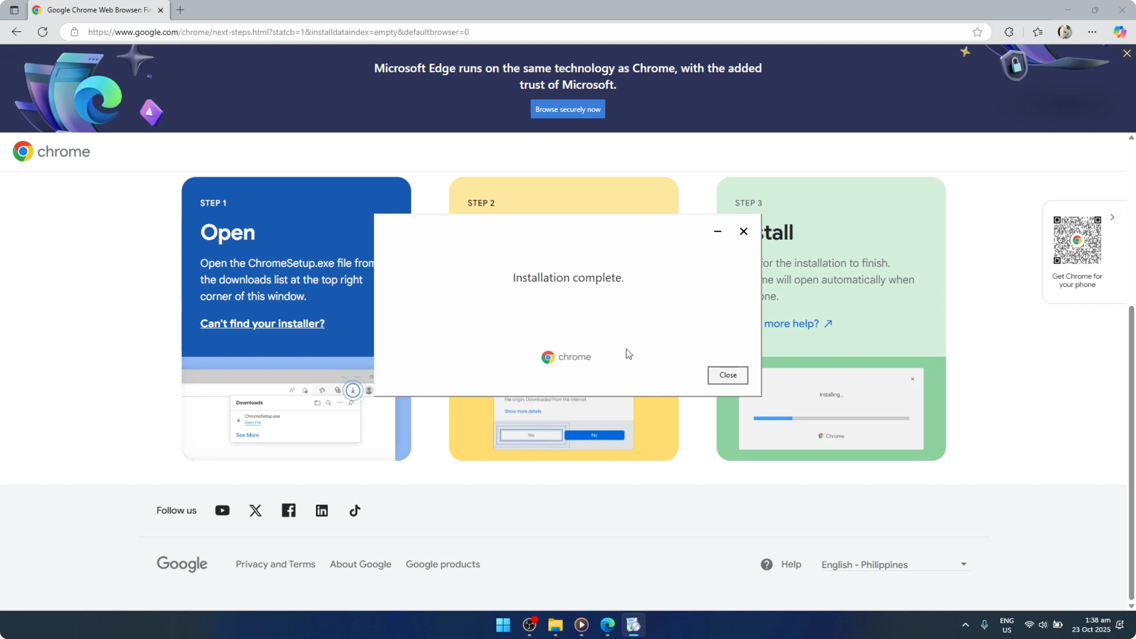Open the browser profile avatar
Image resolution: width=1136 pixels, height=639 pixels.
[1065, 32]
